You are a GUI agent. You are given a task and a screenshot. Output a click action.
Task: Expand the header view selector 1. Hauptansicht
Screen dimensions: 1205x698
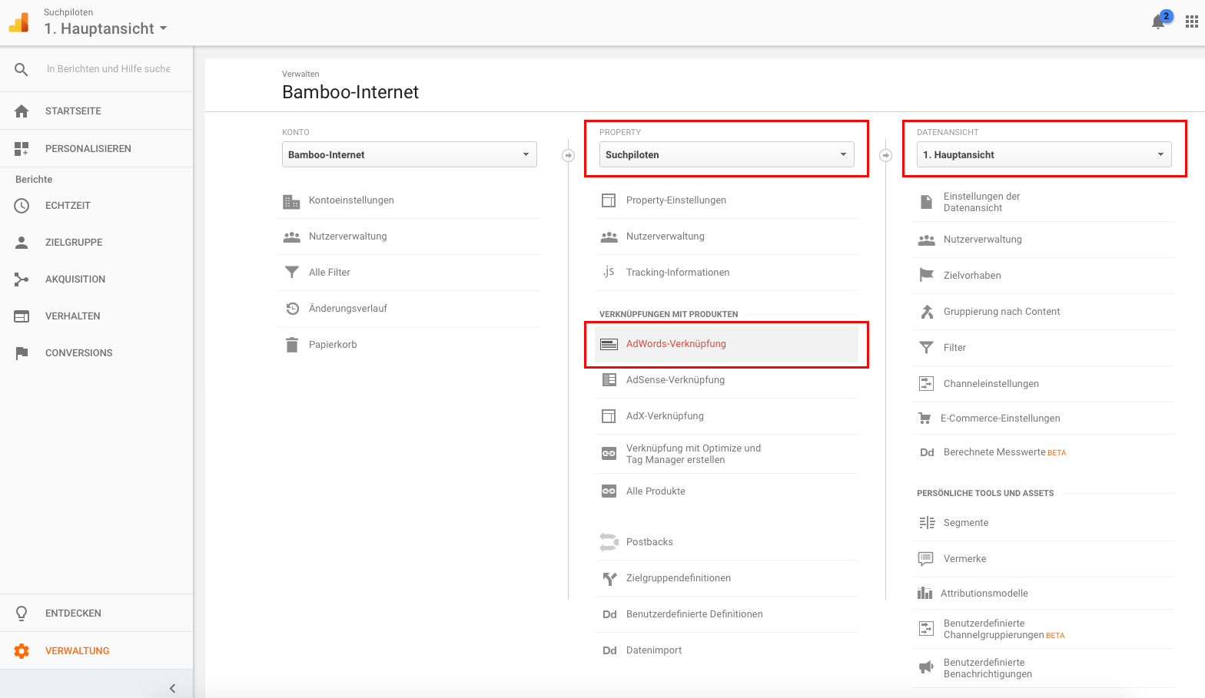[x=105, y=28]
